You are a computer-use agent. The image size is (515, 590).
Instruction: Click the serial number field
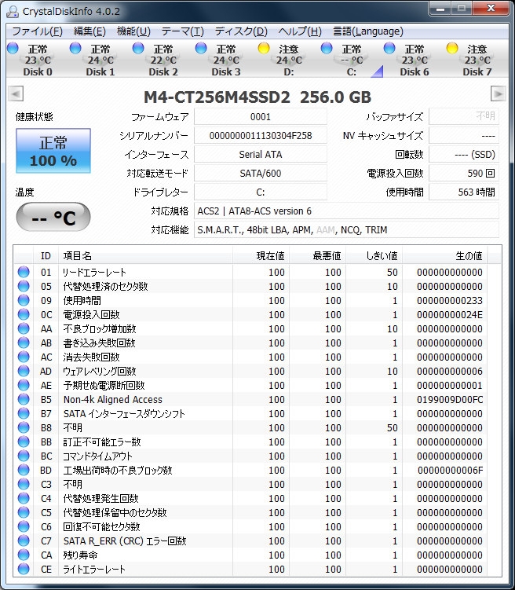(x=261, y=135)
